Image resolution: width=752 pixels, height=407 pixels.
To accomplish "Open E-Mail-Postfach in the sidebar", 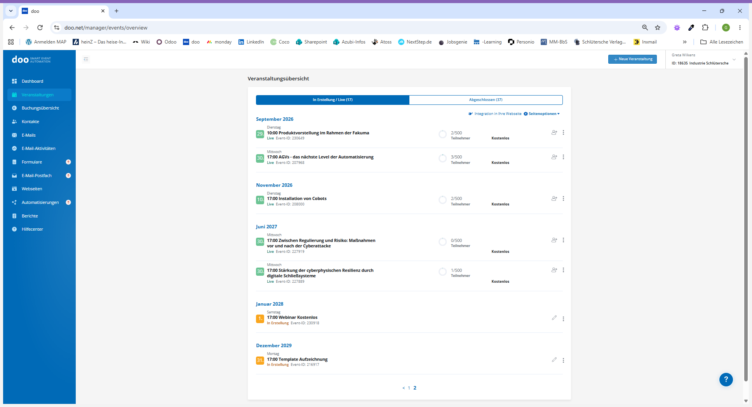I will pyautogui.click(x=37, y=176).
